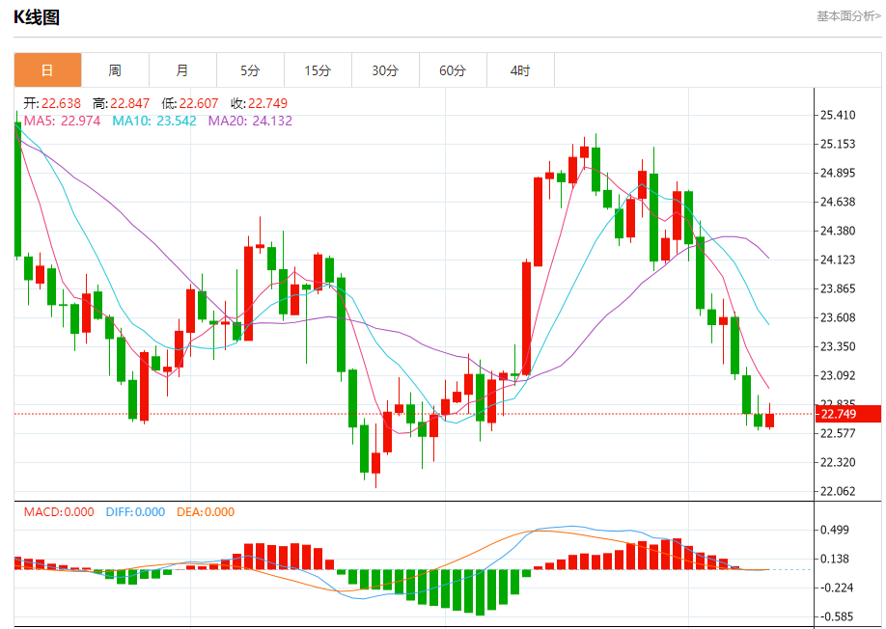Click the MA5: 22.974 legend
This screenshot has height=629, width=886.
(62, 121)
